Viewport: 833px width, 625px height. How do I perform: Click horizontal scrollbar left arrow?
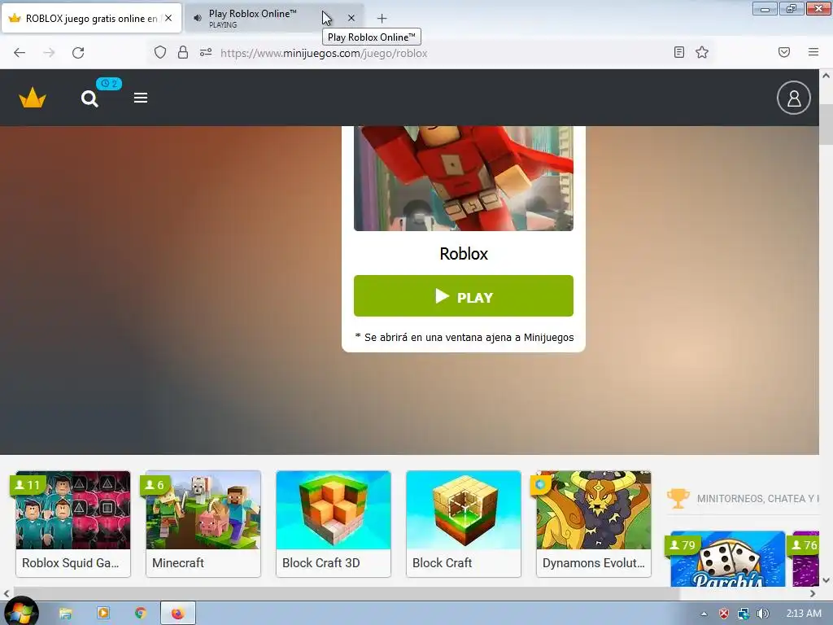pos(7,593)
